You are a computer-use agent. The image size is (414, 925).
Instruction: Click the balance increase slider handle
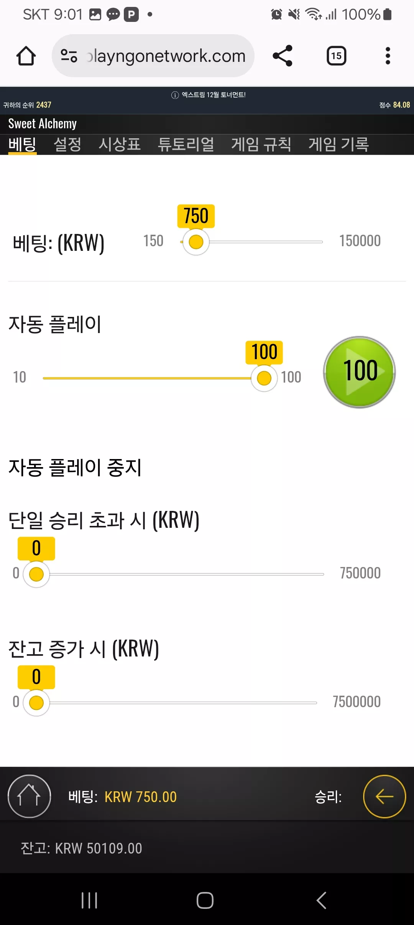[36, 703]
